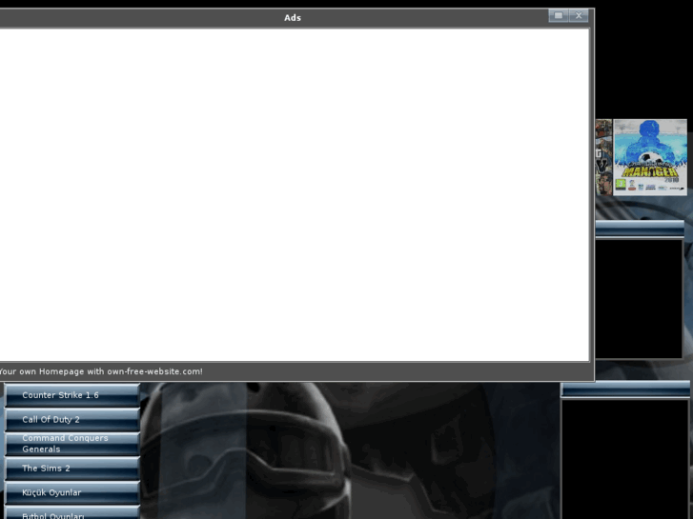Click the own-free-website.com homepage link
The width and height of the screenshot is (693, 519).
tap(101, 371)
